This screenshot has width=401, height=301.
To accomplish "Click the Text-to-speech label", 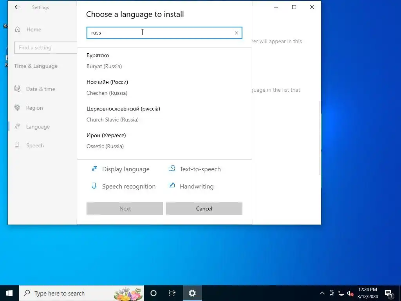I will [200, 169].
